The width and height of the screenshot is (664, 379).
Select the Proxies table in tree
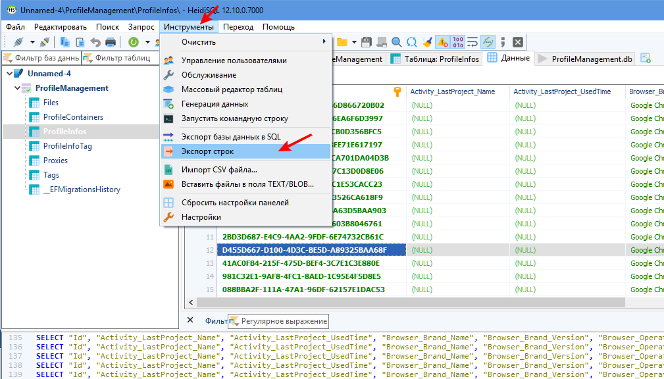click(x=55, y=161)
